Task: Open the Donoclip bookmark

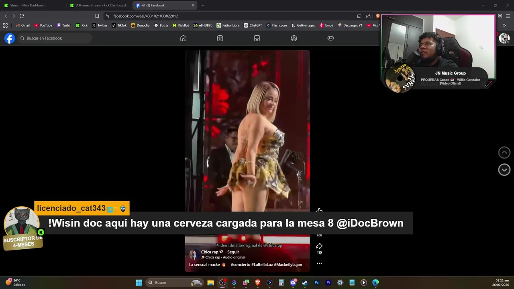Action: point(140,25)
